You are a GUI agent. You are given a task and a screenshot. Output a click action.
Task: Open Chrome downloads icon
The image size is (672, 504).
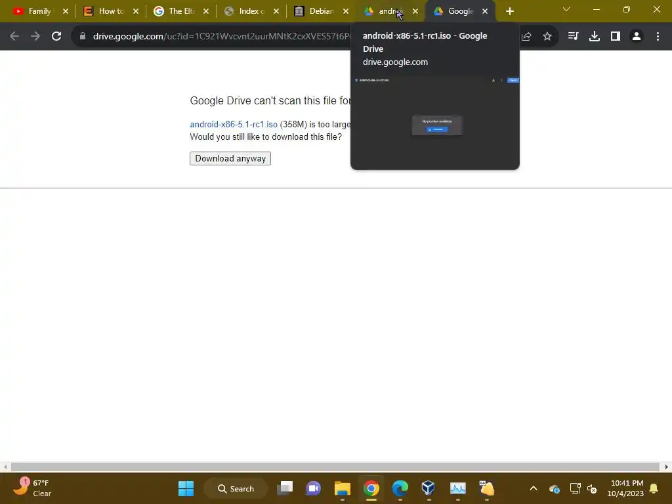pos(595,37)
